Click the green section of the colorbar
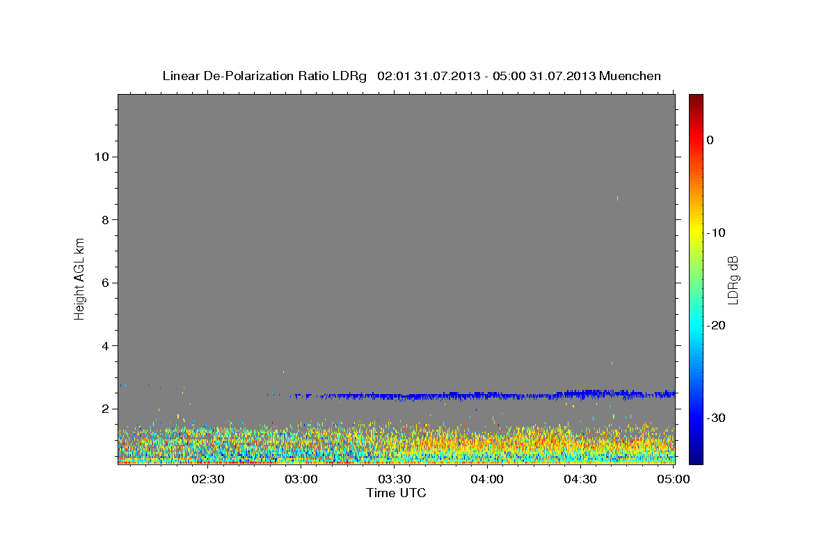835x557 pixels. point(696,278)
